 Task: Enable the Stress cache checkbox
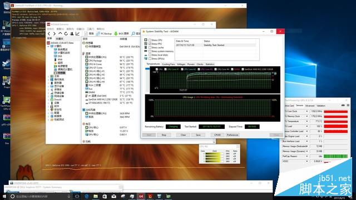[x=150, y=48]
